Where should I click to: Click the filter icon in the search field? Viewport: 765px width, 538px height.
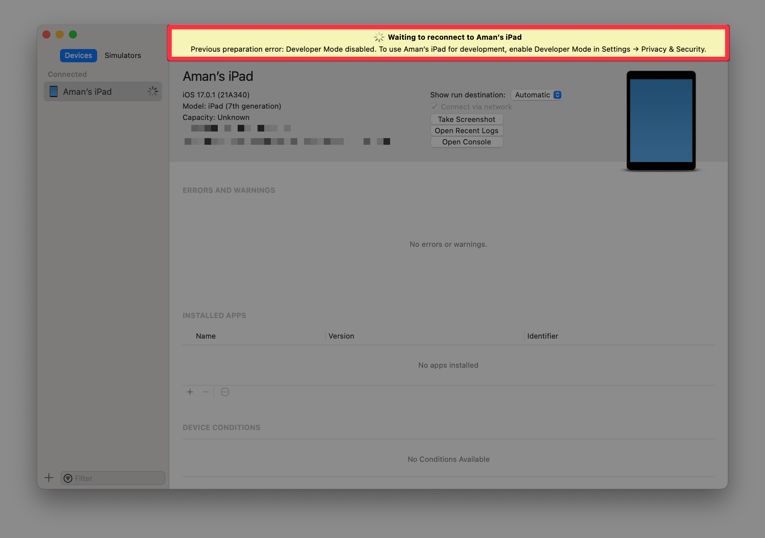coord(68,478)
